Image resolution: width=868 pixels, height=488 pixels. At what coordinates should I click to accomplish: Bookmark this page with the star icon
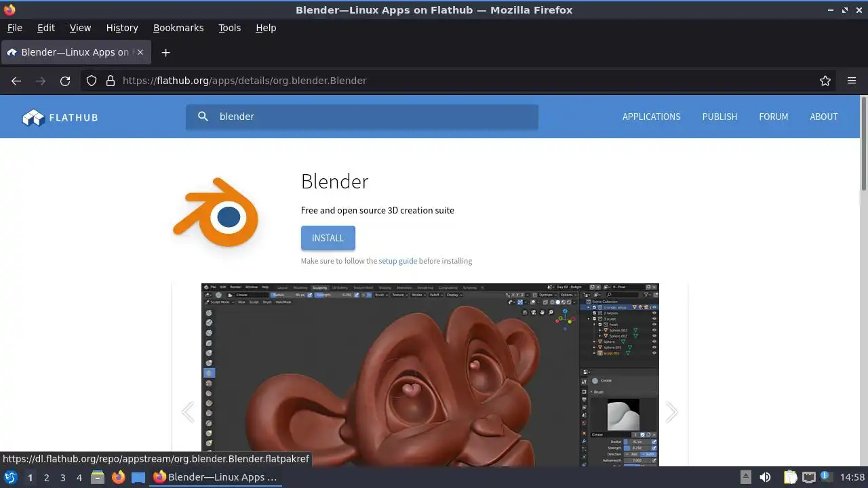click(x=825, y=81)
